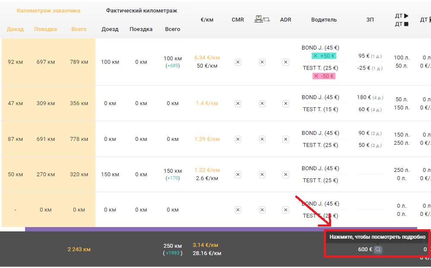Click the Километраж заказчика header
The width and height of the screenshot is (431, 268).
click(x=48, y=11)
